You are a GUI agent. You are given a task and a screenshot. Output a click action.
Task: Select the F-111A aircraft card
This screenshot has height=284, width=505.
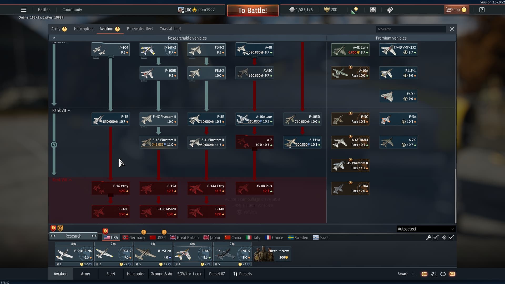pyautogui.click(x=302, y=142)
